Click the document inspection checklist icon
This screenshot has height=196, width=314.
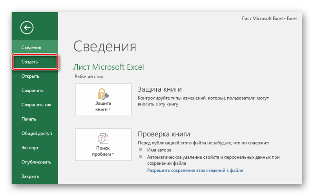pos(103,139)
